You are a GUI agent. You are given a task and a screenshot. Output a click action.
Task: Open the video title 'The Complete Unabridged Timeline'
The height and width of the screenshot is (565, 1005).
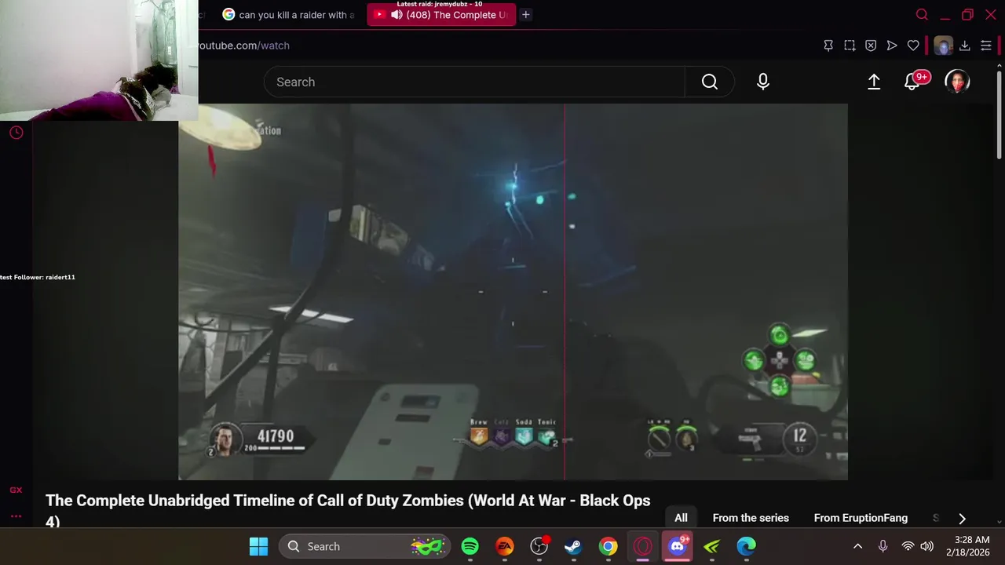tap(348, 510)
